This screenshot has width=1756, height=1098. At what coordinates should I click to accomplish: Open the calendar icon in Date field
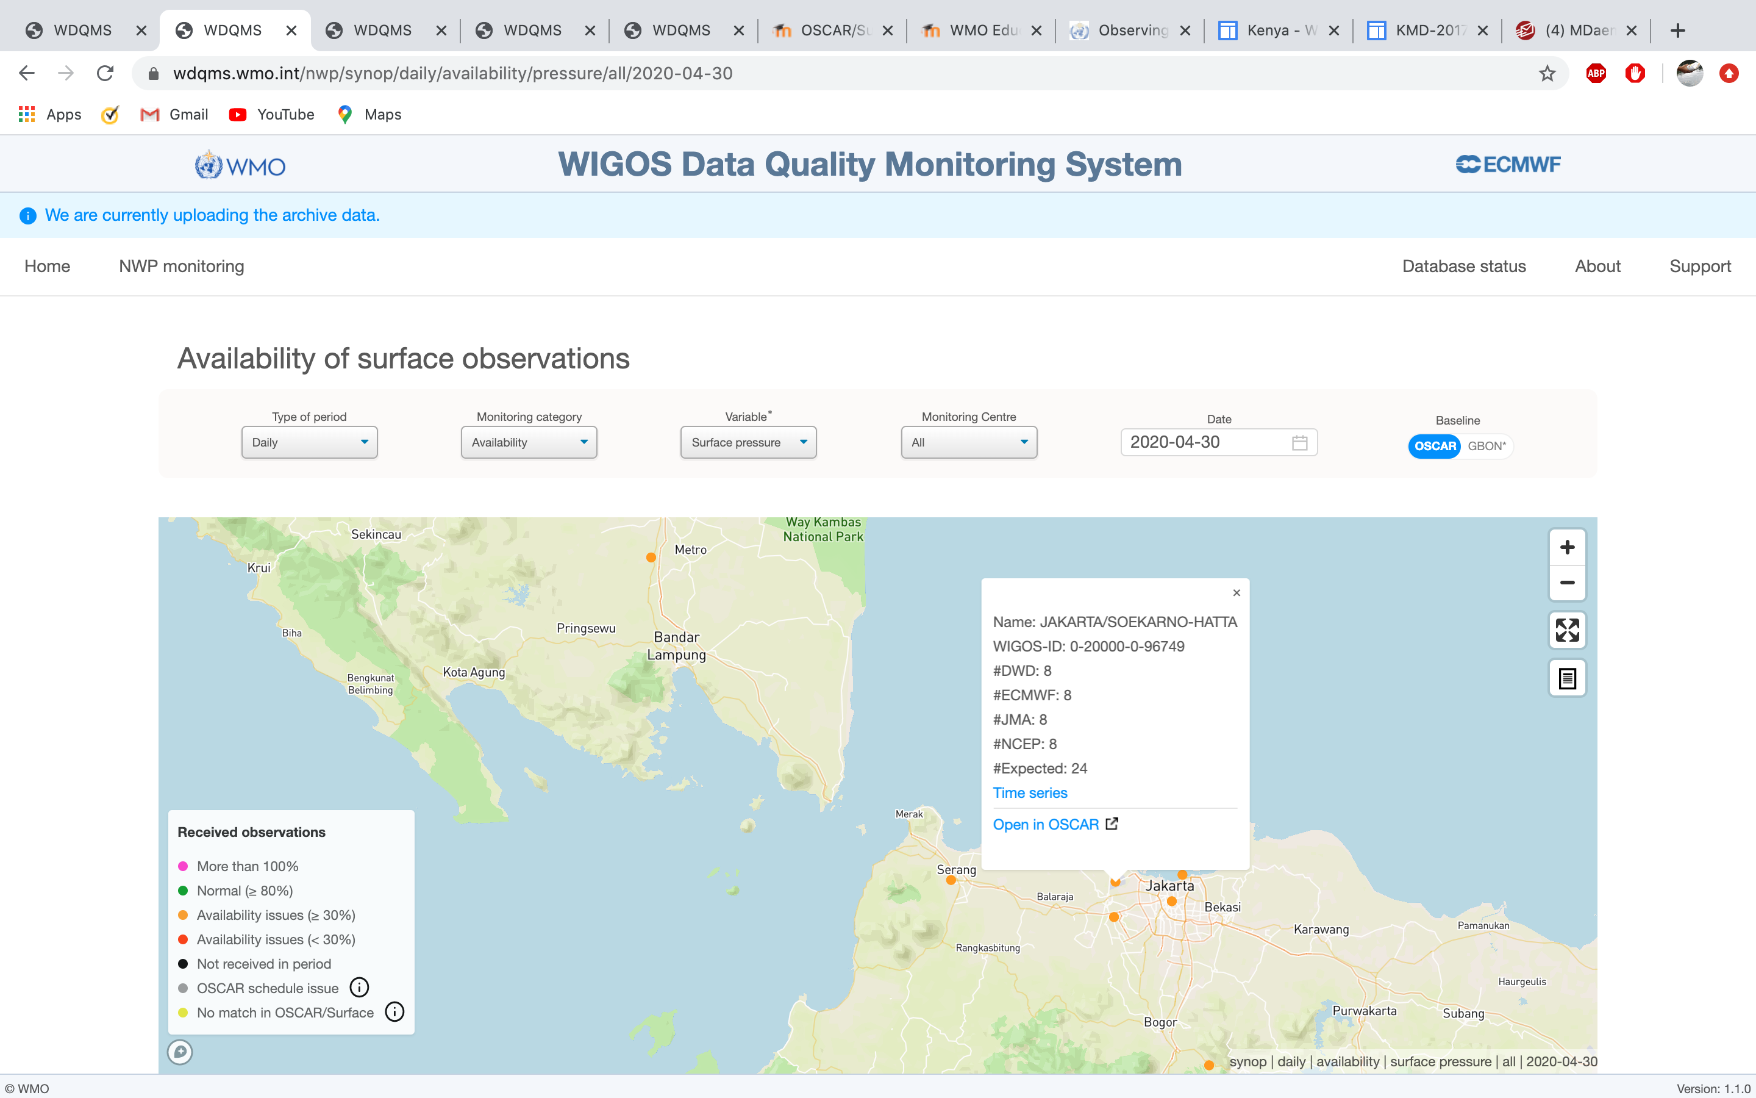click(1299, 442)
